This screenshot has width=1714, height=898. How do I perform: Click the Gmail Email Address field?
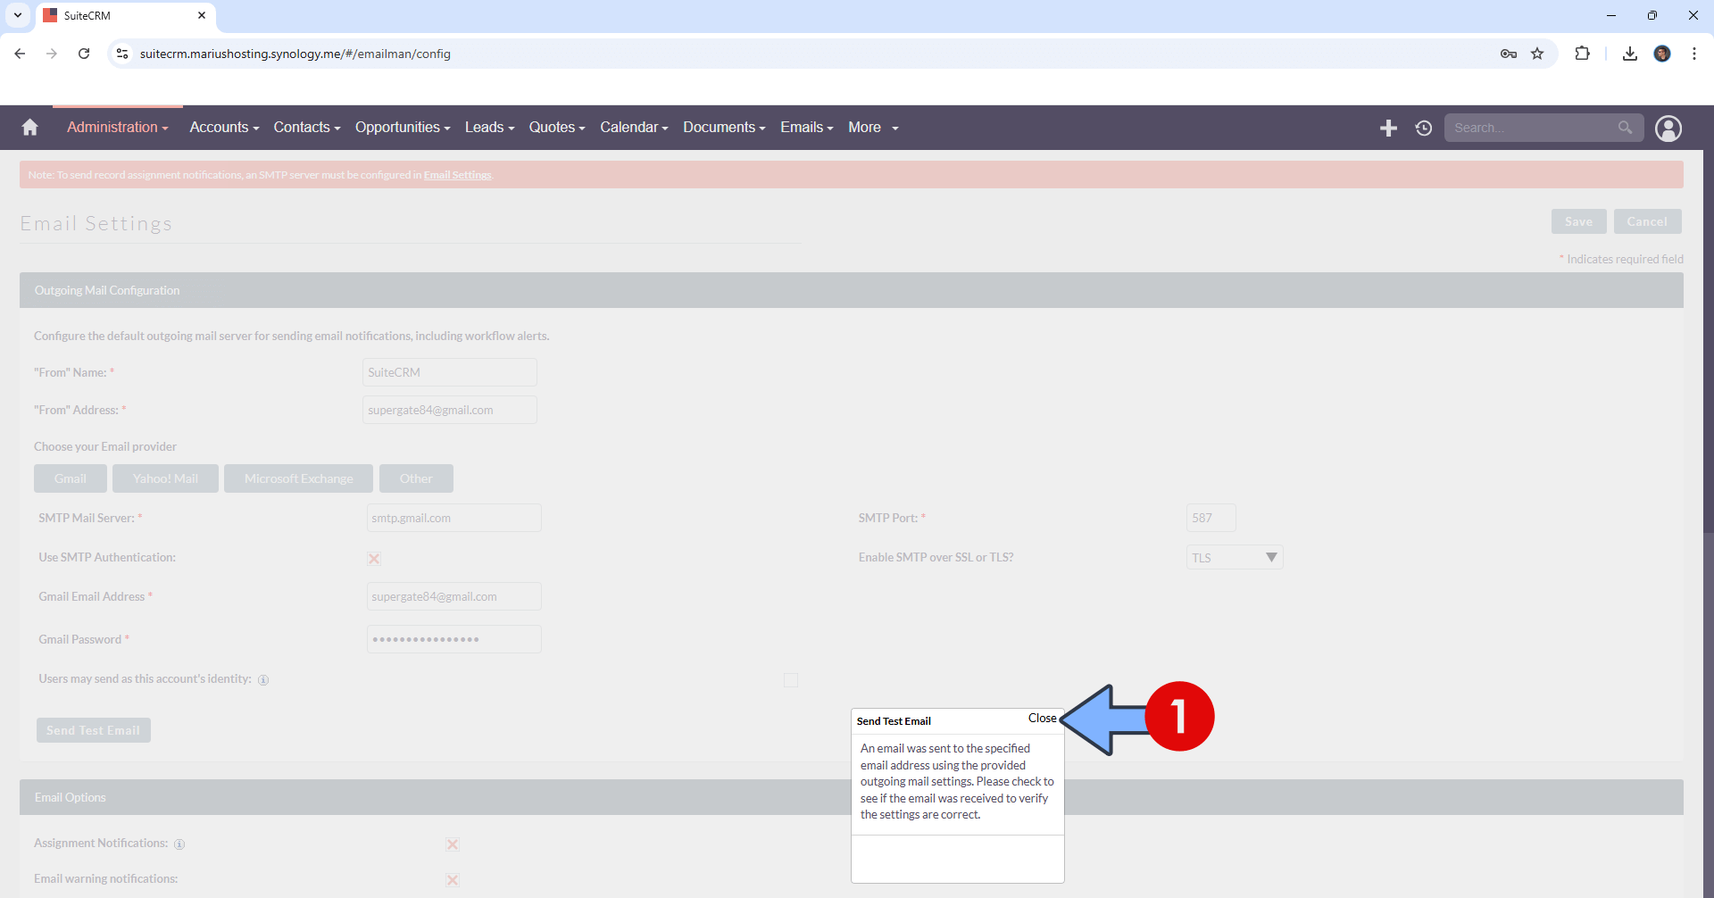tap(454, 596)
